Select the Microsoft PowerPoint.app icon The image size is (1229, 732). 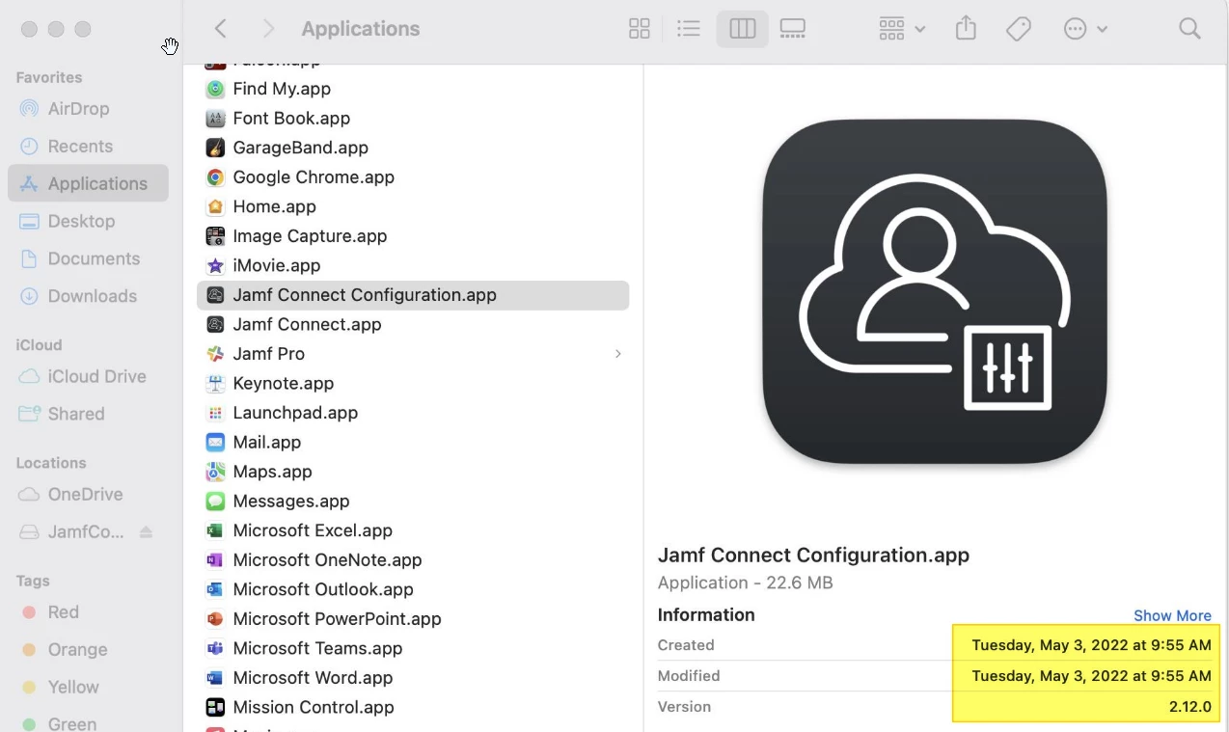click(215, 618)
